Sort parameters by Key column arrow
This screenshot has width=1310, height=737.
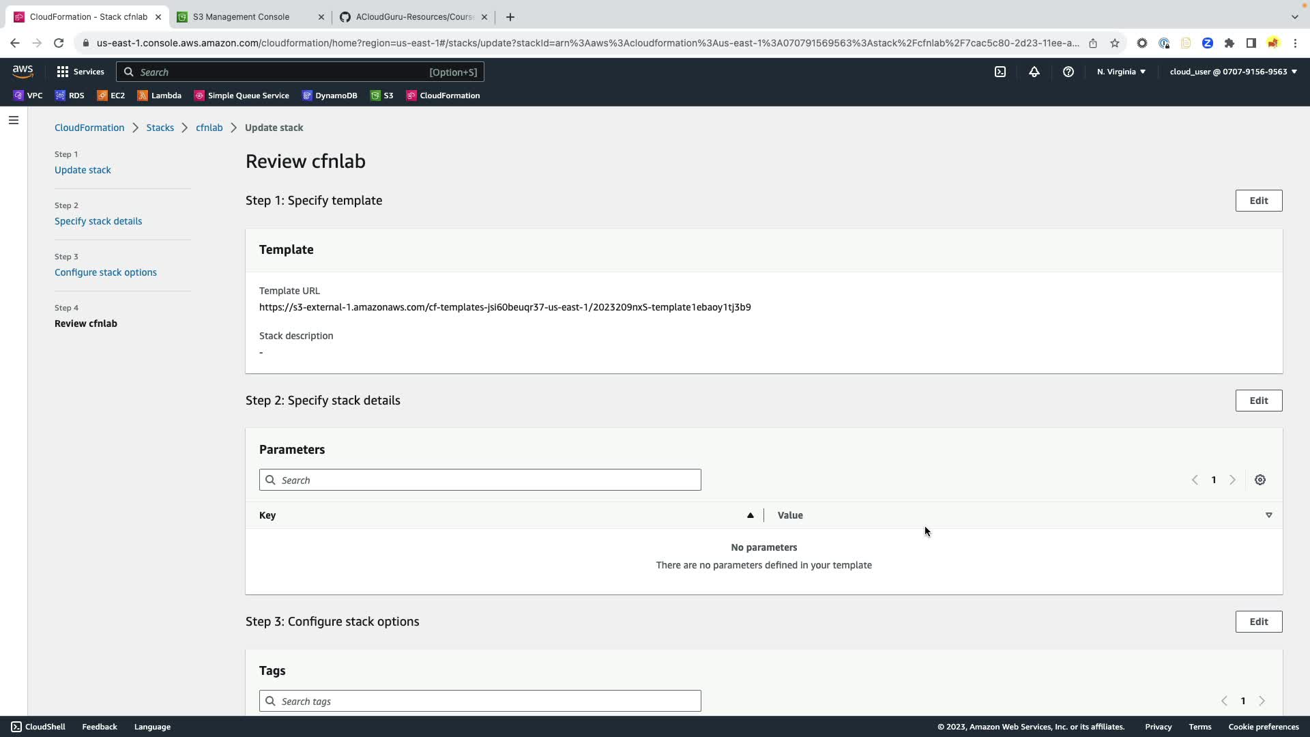(750, 515)
